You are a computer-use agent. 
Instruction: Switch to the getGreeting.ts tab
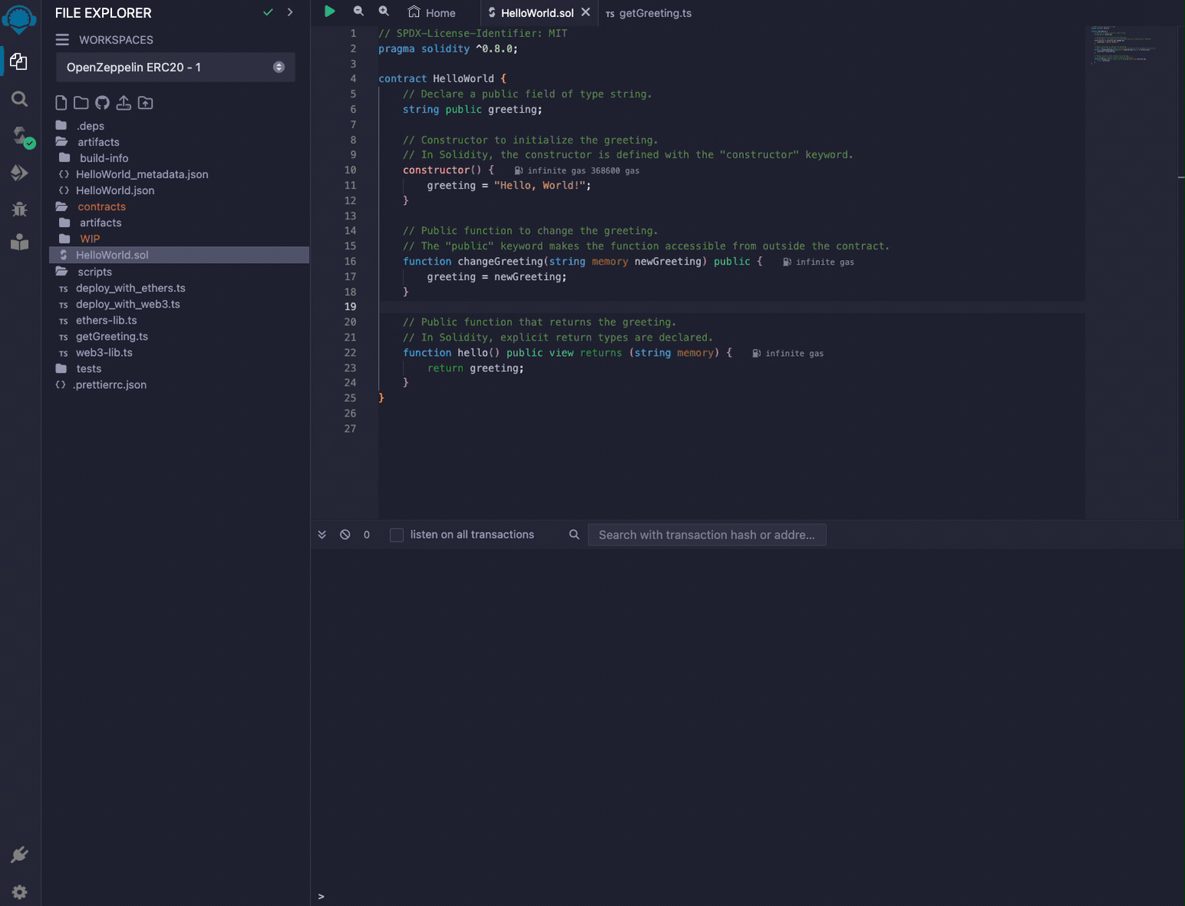[x=649, y=13]
